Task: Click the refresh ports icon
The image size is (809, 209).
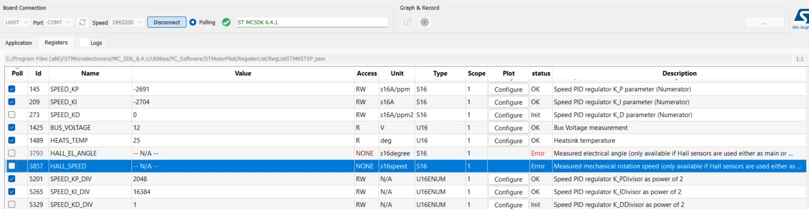Action: pyautogui.click(x=82, y=22)
